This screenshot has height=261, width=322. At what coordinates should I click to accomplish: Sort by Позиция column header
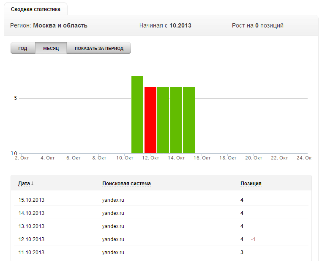(x=251, y=184)
